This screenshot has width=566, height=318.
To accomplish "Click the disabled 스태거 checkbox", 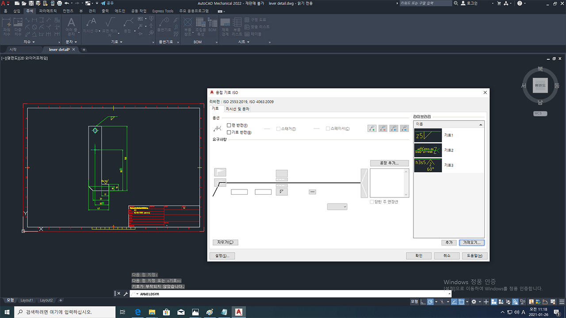I will click(279, 129).
